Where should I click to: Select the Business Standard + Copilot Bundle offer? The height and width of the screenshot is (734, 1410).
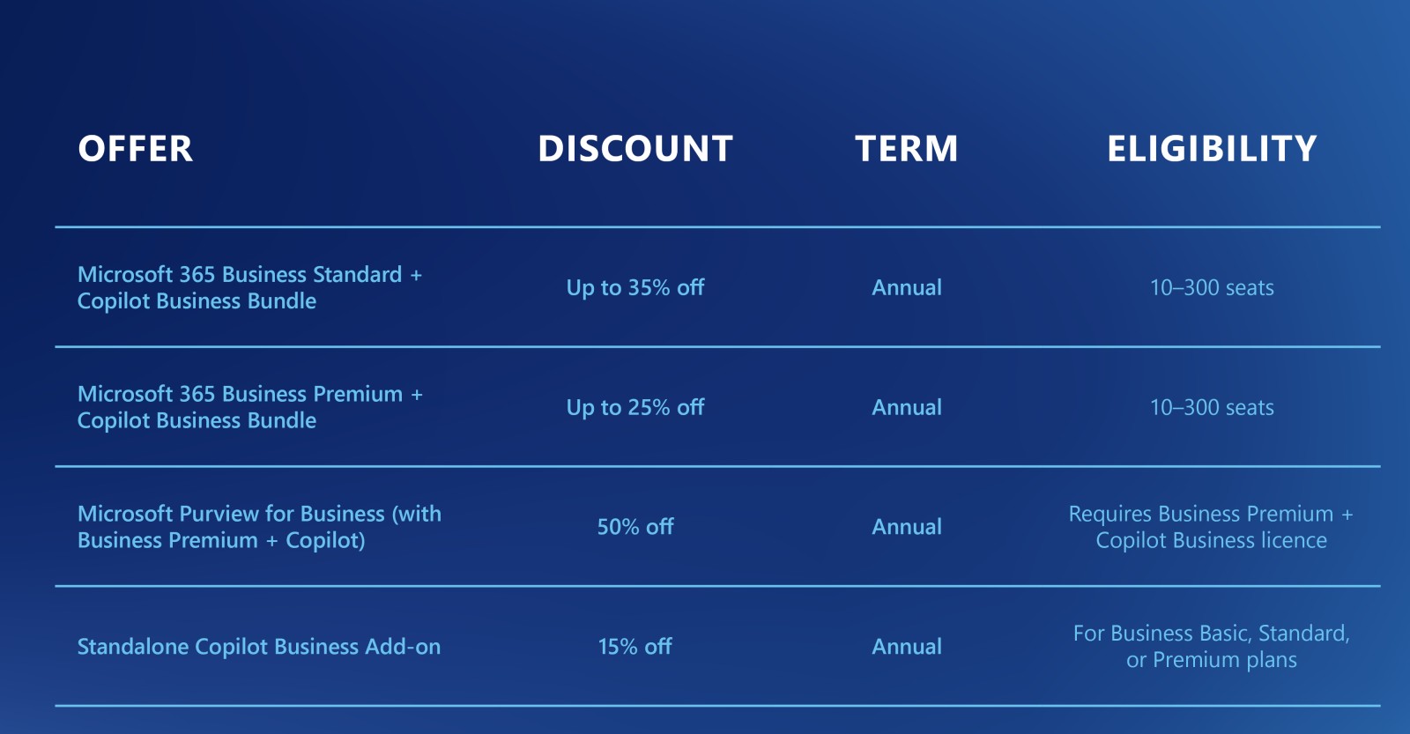249,287
